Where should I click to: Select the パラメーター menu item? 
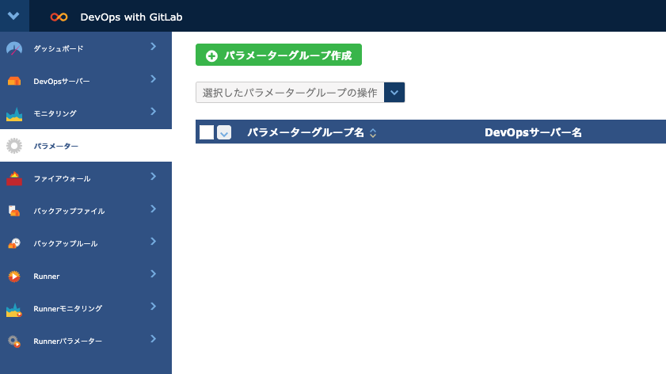pyautogui.click(x=55, y=146)
